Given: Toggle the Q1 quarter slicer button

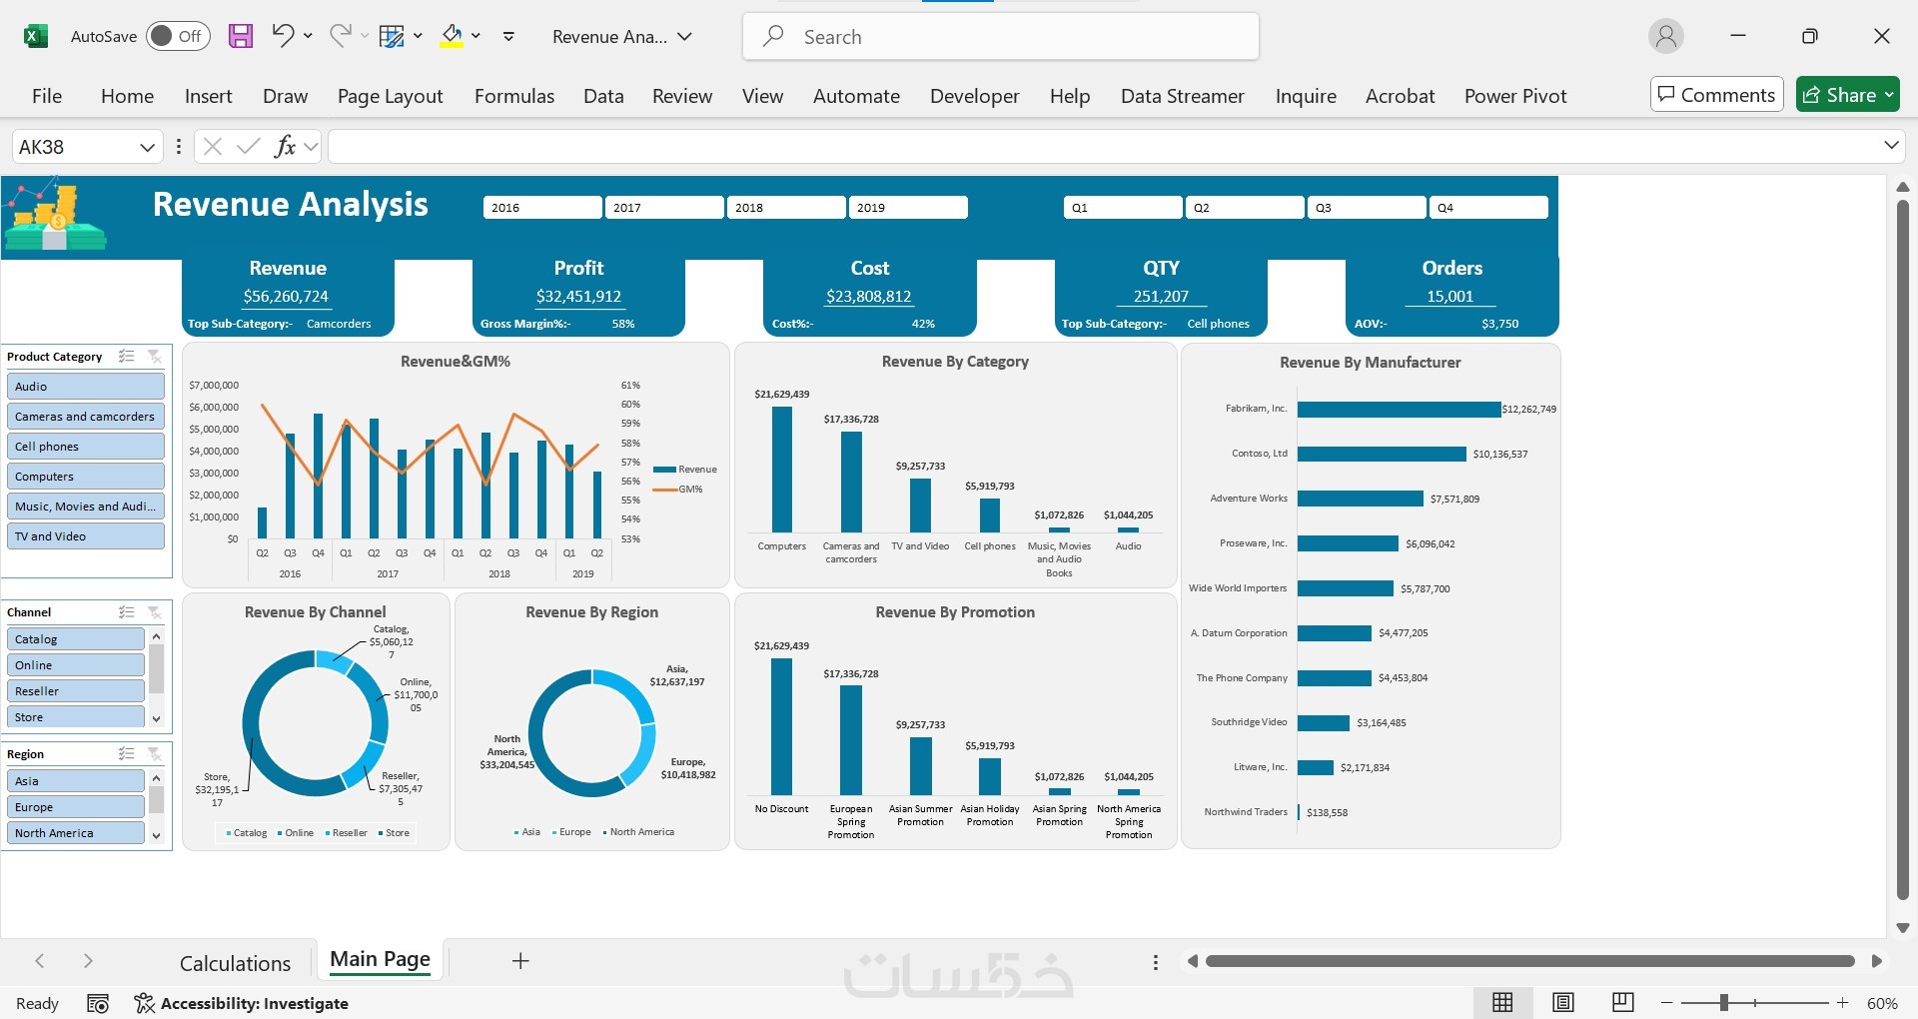Looking at the screenshot, I should coord(1123,208).
